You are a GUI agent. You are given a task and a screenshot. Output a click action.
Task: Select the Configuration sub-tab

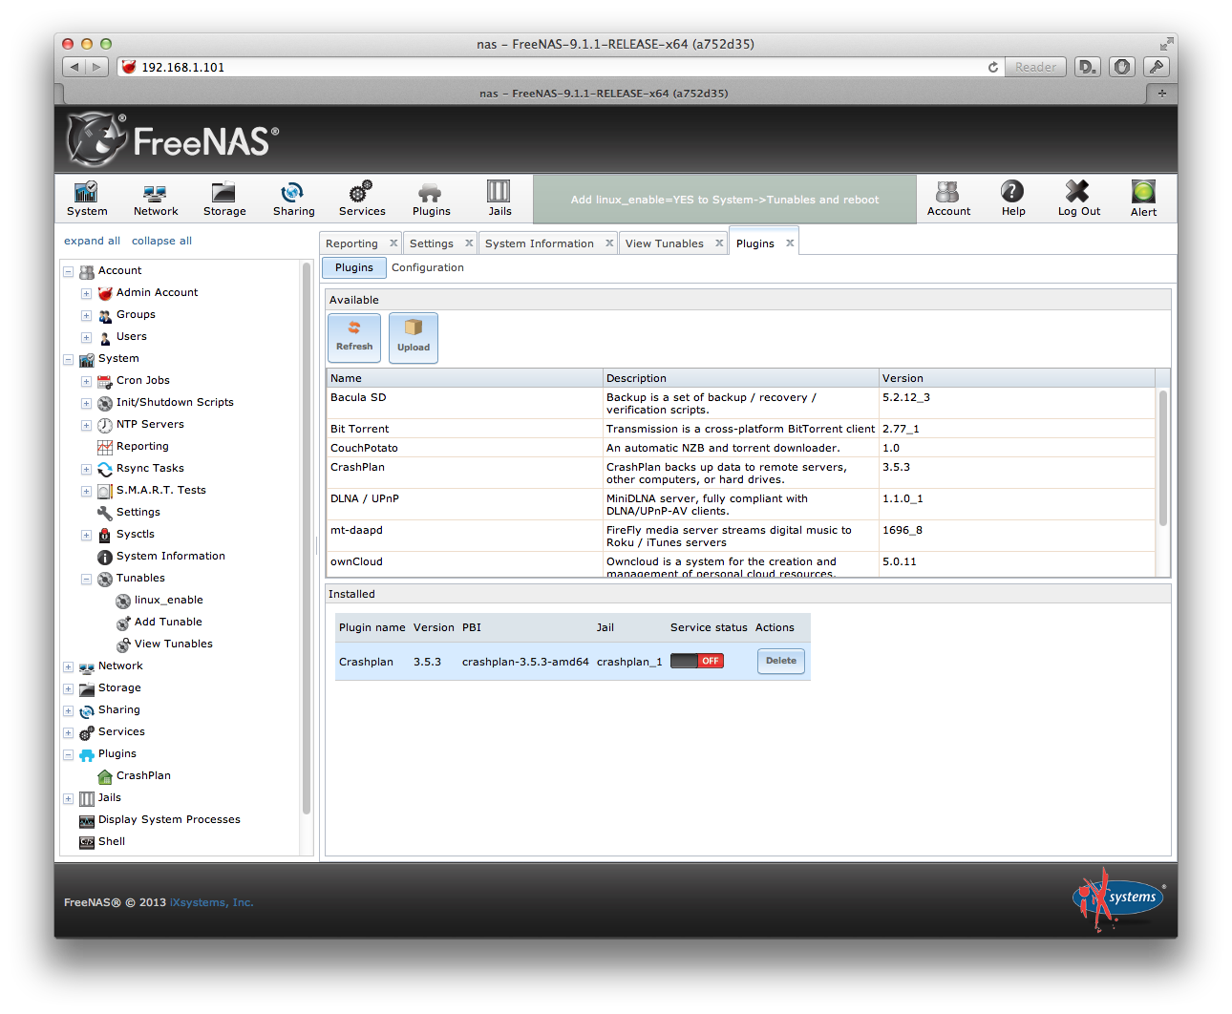[428, 267]
